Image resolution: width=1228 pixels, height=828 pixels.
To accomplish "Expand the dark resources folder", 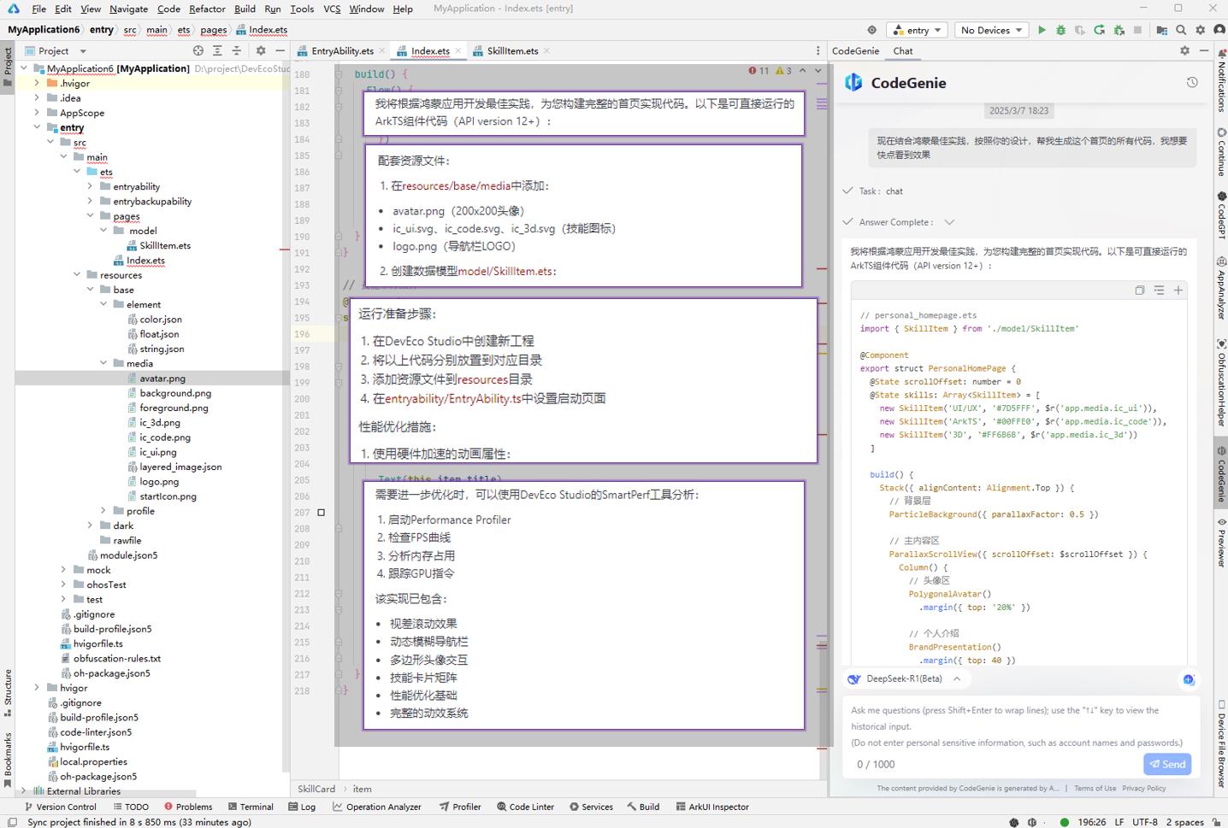I will point(90,526).
